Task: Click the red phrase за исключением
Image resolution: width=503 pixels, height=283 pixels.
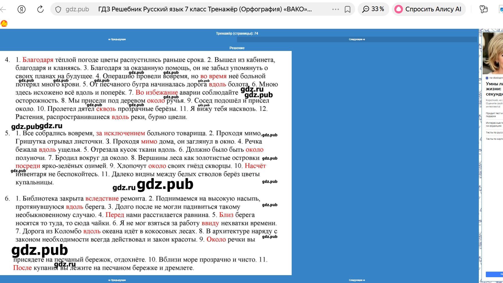Action: (x=121, y=133)
